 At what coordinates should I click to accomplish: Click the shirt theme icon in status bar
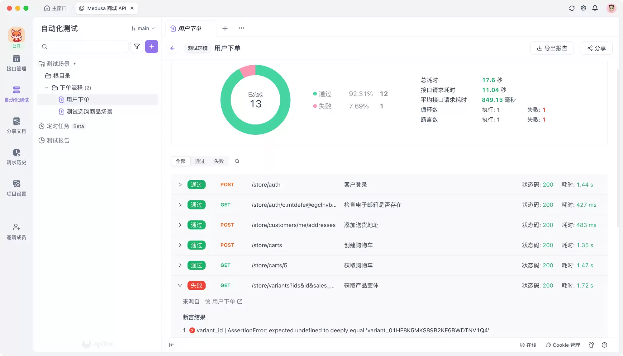[x=591, y=345]
